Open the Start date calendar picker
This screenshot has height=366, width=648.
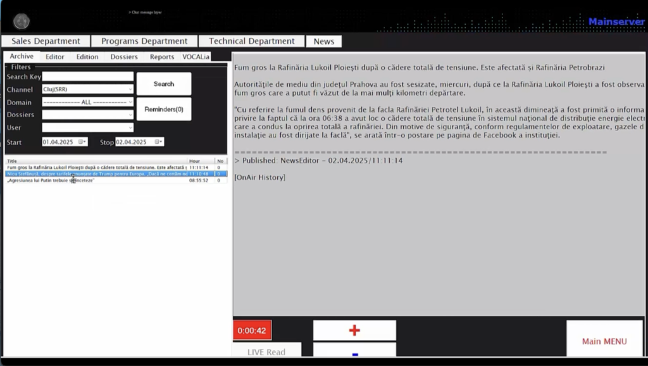pos(82,142)
